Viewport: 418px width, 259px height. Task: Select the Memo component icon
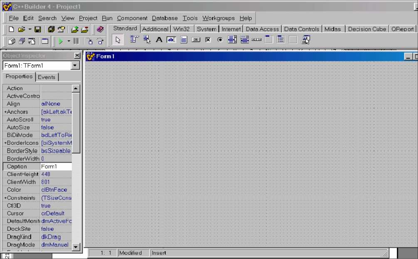[184, 40]
